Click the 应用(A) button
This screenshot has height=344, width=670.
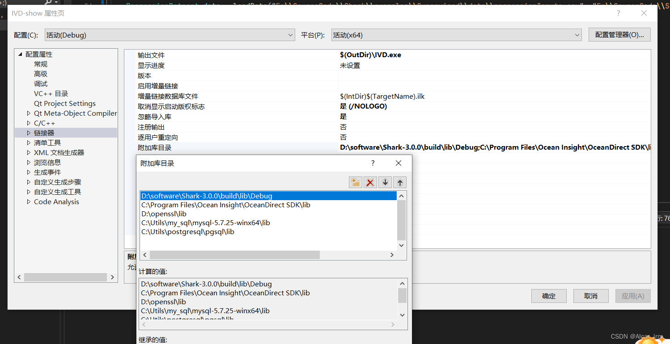coord(633,296)
